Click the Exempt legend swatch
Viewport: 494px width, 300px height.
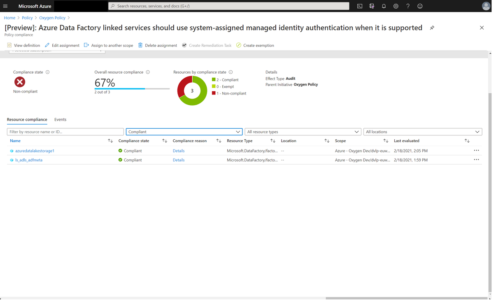(214, 86)
